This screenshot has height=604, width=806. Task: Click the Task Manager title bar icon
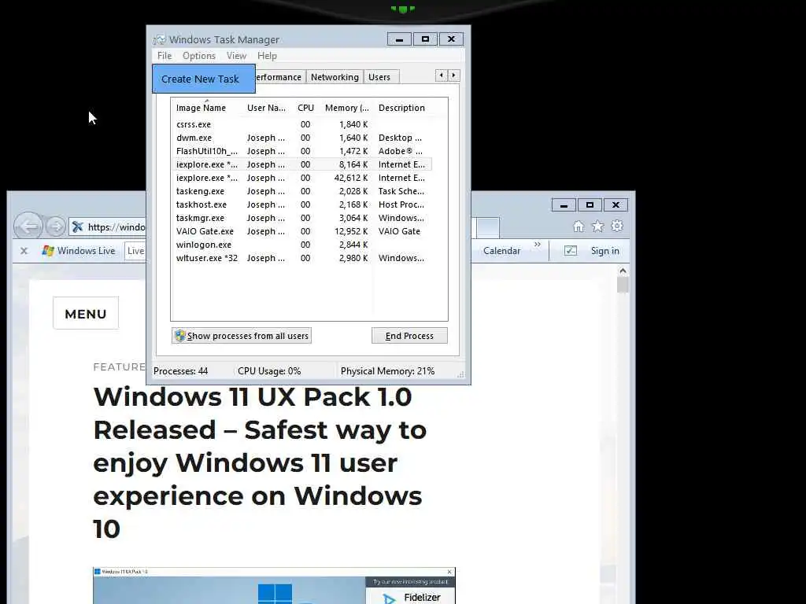(160, 39)
